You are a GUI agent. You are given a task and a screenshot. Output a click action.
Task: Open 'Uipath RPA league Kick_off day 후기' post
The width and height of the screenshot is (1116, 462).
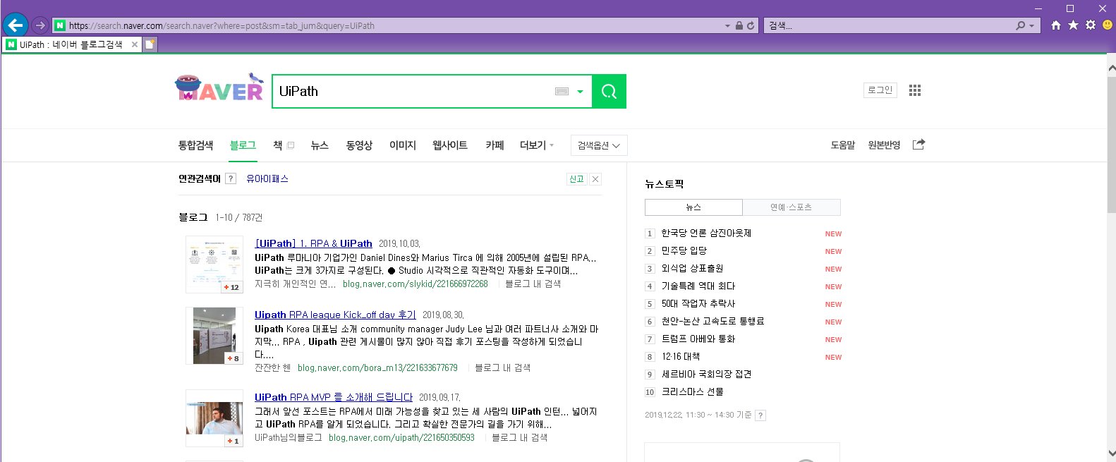tap(335, 315)
